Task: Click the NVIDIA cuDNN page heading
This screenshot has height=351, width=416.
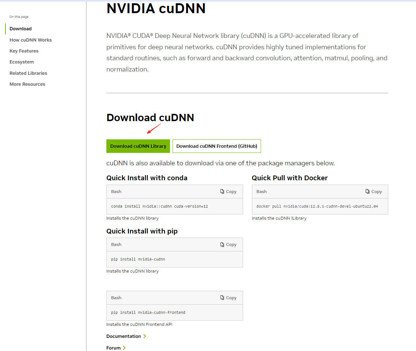Action: (x=156, y=8)
